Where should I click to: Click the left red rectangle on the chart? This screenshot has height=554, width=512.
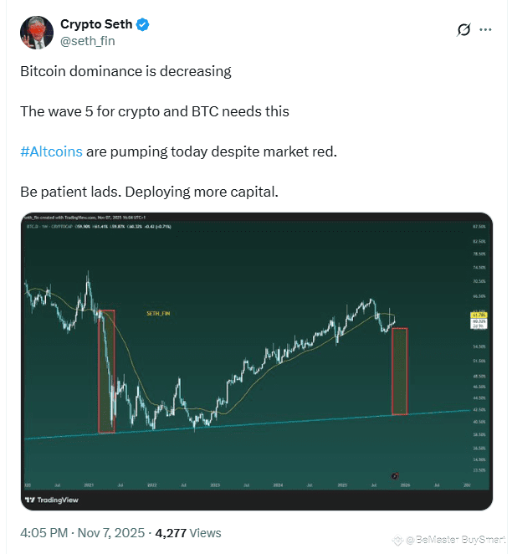(x=106, y=371)
